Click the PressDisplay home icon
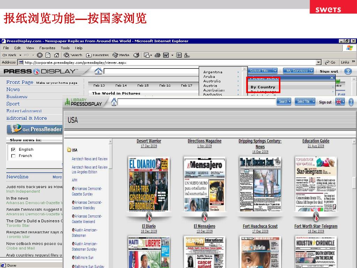Image resolution: width=357 pixels, height=268 pixels. (x=98, y=71)
